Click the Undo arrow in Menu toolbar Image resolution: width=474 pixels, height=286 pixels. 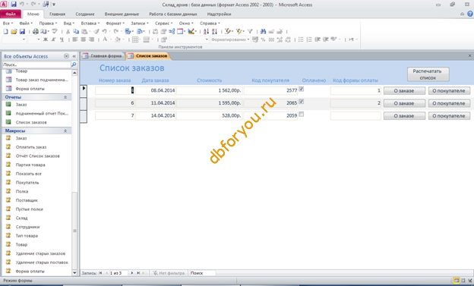104,31
